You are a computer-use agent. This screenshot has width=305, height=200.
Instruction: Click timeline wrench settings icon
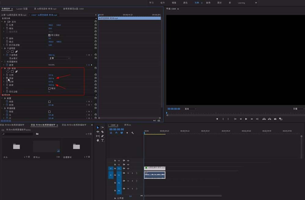132,133
